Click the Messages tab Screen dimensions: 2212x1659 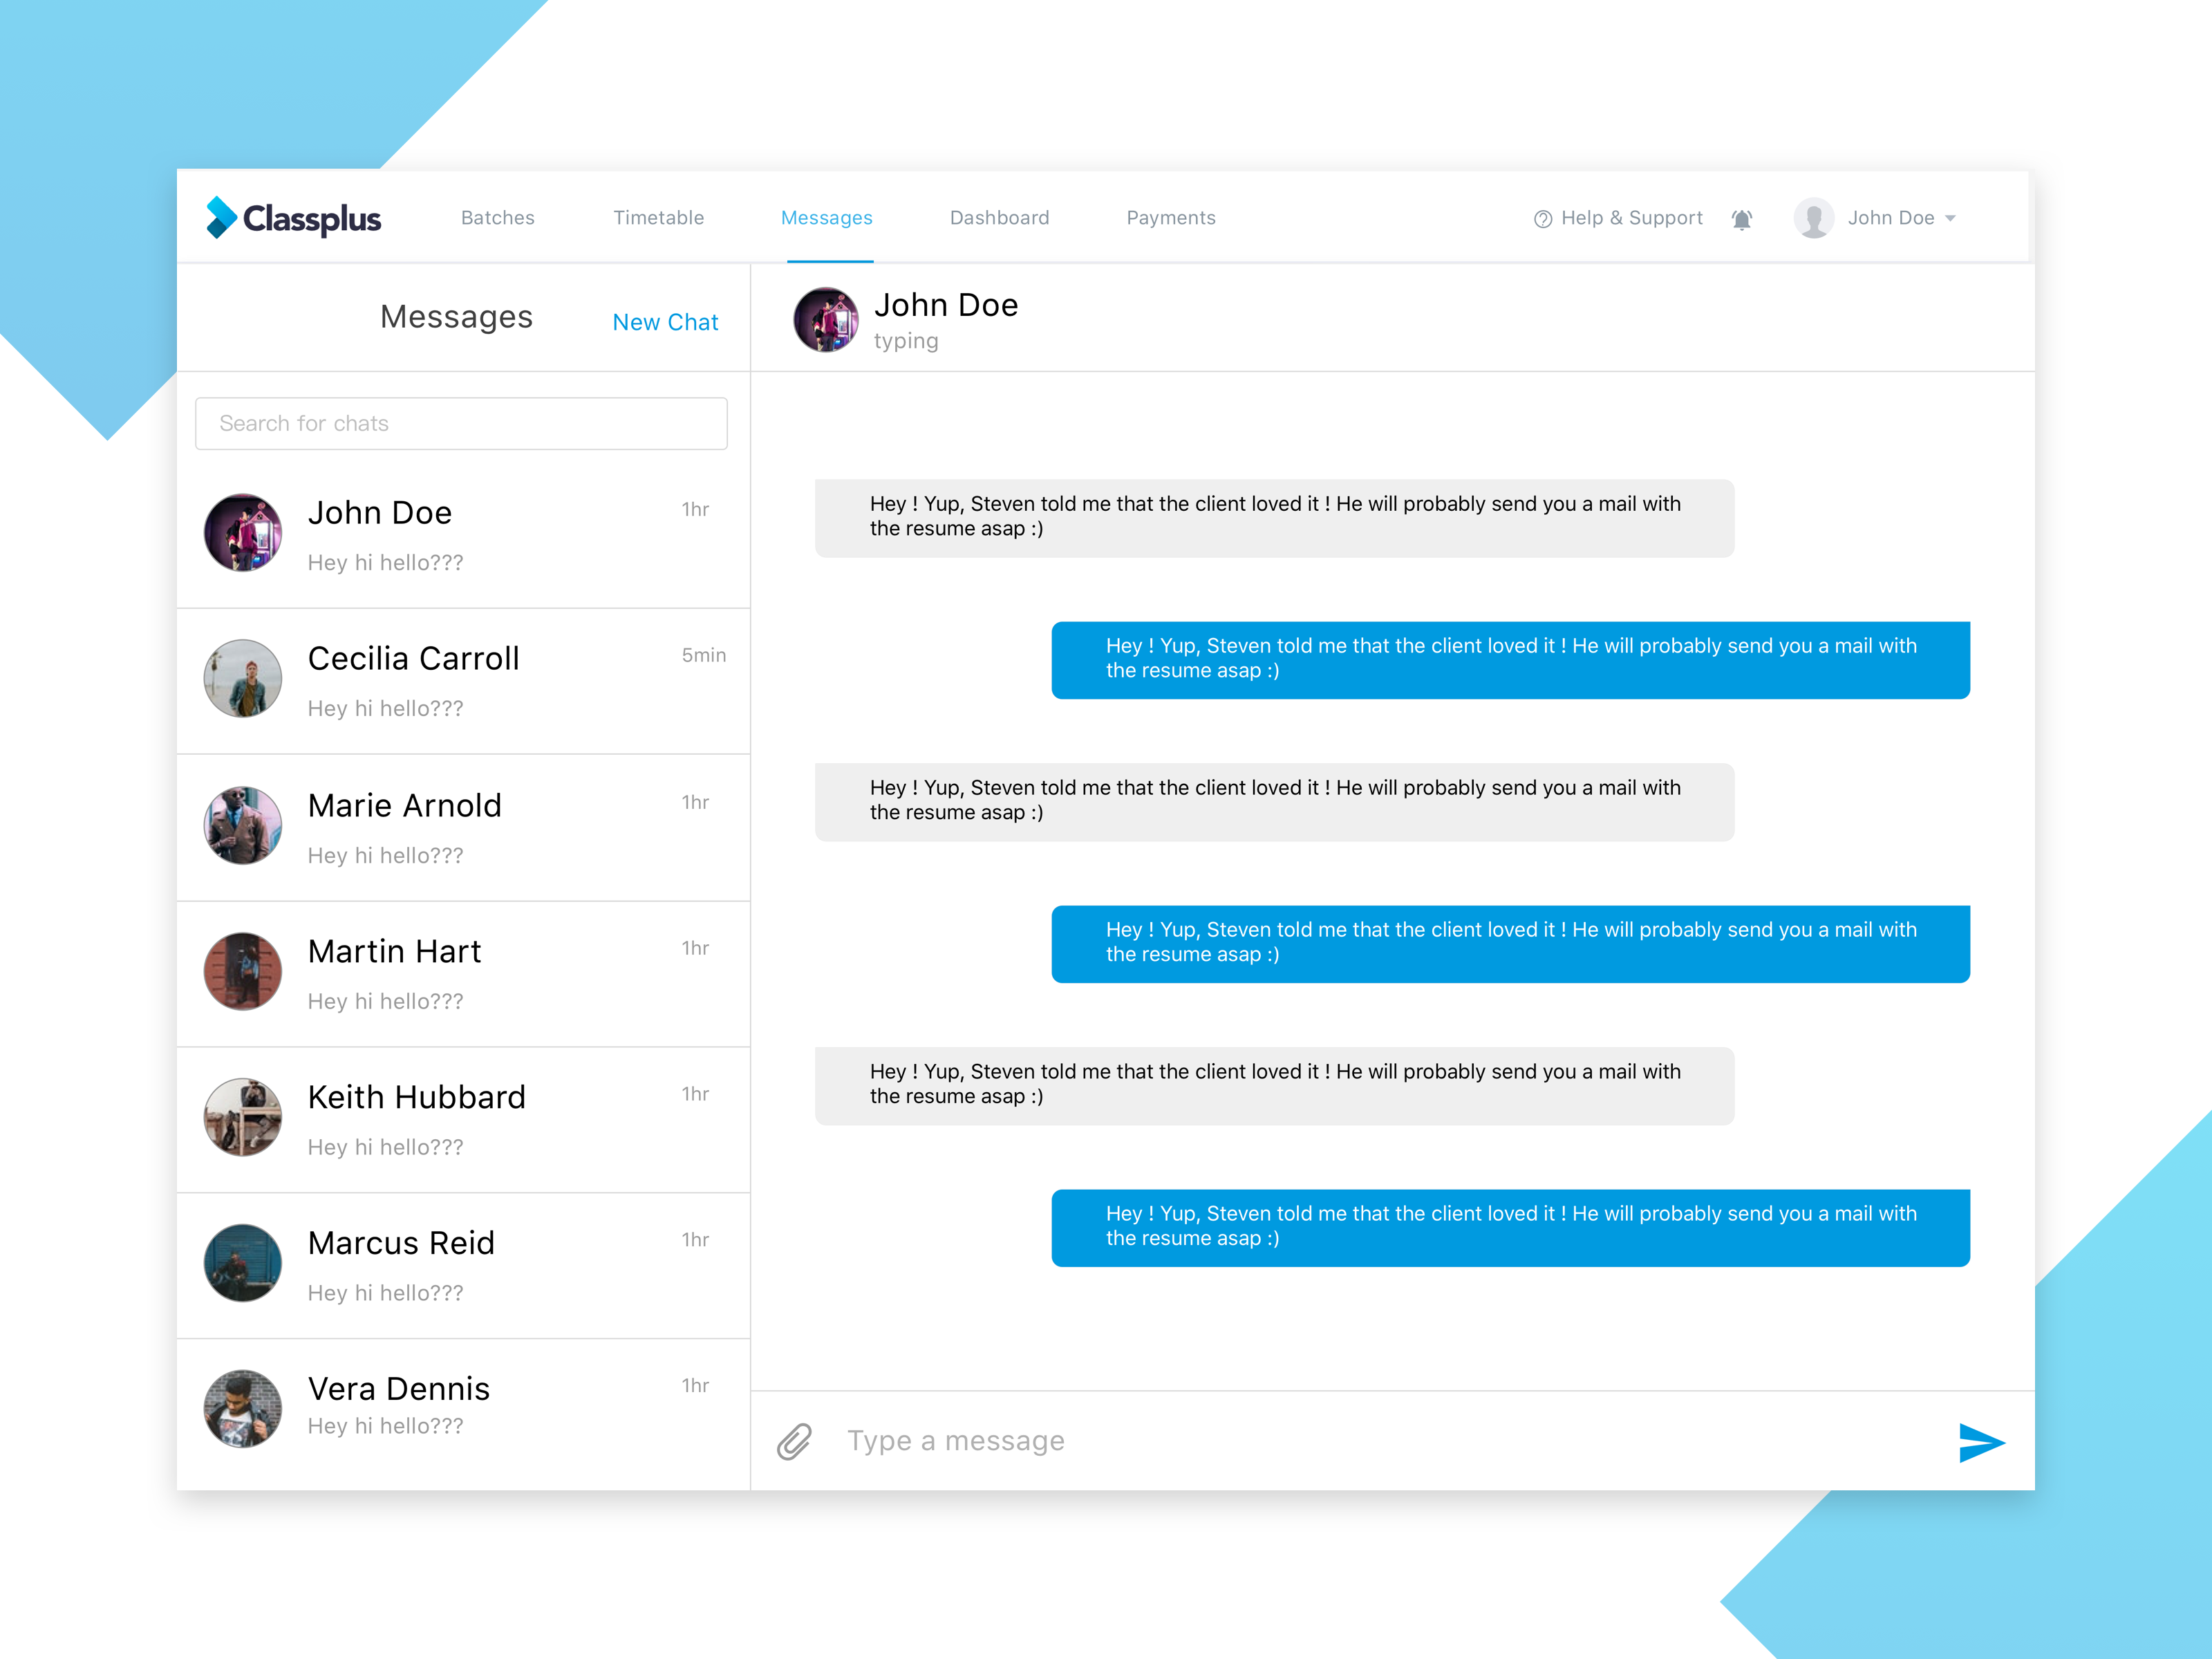click(x=825, y=216)
